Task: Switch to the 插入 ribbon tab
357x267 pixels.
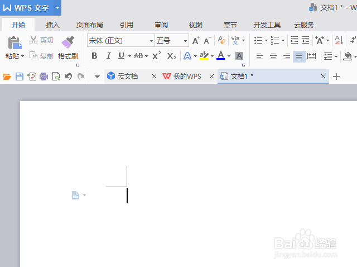Action: coord(53,25)
